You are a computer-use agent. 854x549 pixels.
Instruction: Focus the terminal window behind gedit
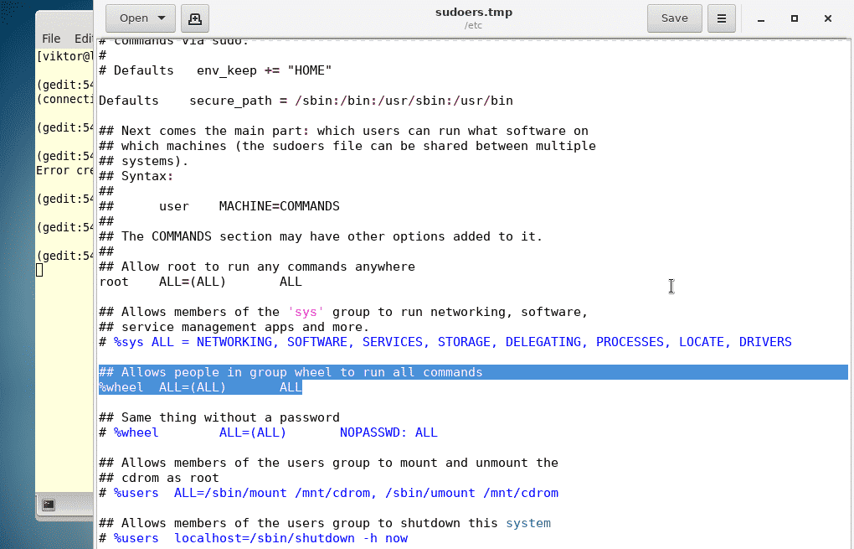coord(64,335)
